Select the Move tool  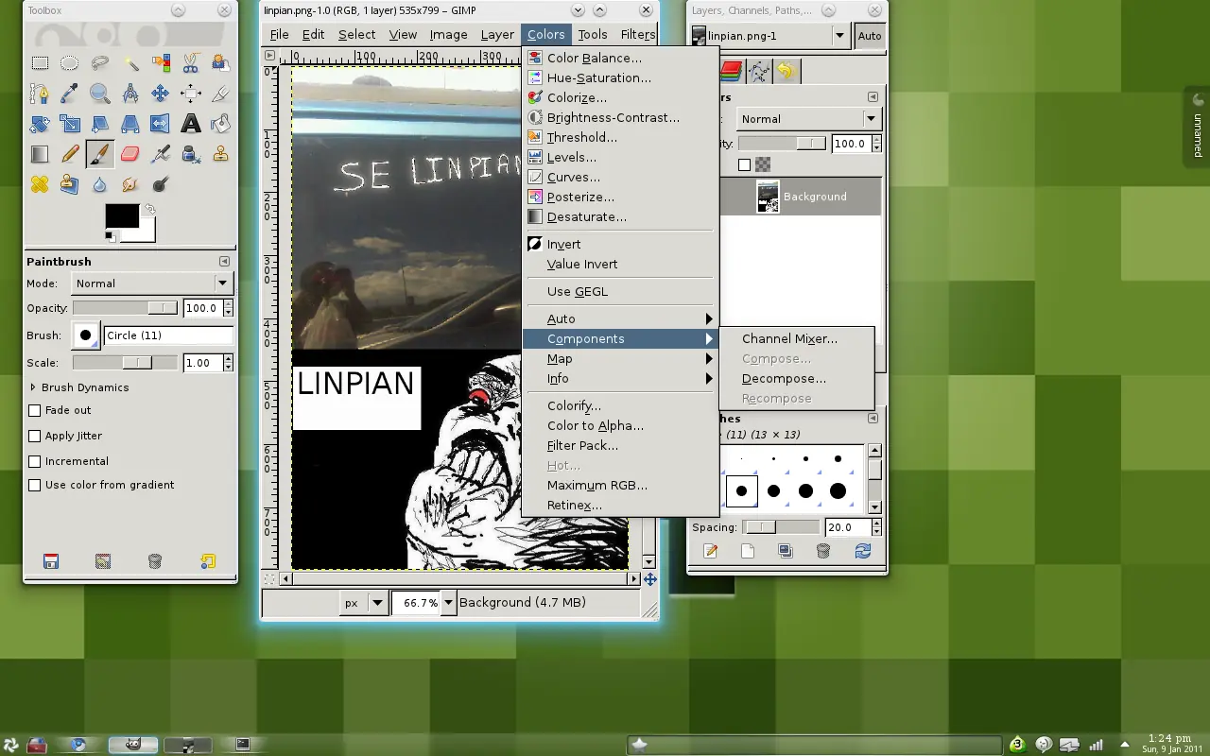(161, 94)
